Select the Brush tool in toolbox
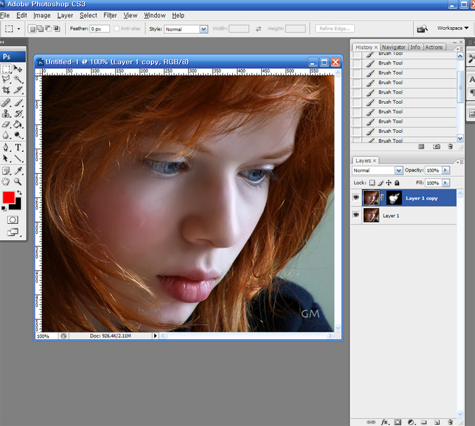Screen dimensions: 475x426 coord(18,103)
